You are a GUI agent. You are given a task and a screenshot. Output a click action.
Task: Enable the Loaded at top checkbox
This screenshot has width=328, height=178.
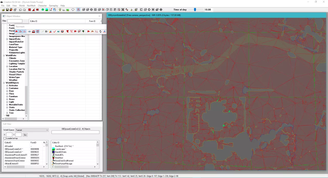point(5,139)
